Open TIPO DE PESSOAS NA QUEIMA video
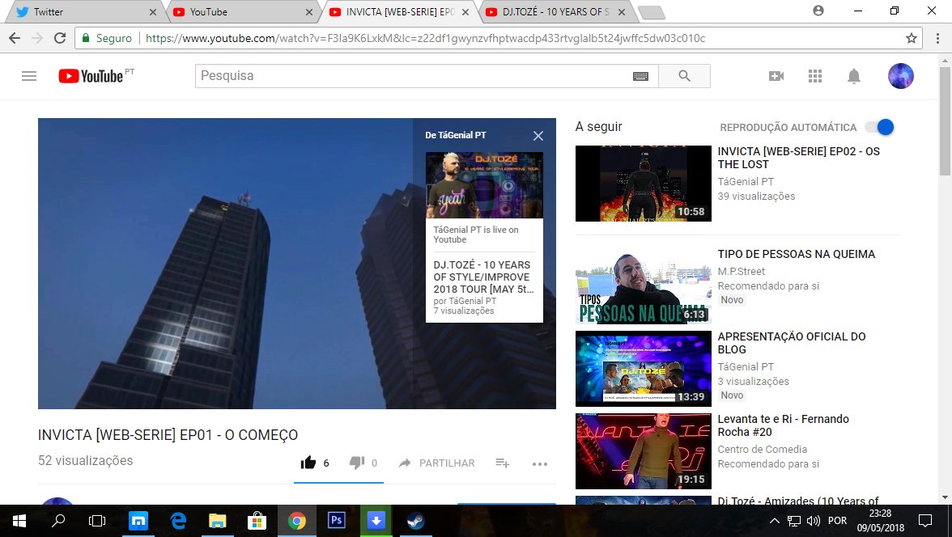 click(796, 254)
